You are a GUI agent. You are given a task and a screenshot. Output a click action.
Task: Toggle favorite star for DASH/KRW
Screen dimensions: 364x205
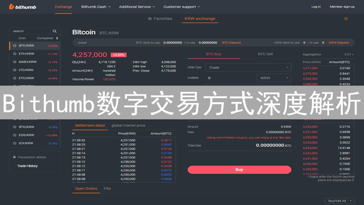click(x=15, y=62)
